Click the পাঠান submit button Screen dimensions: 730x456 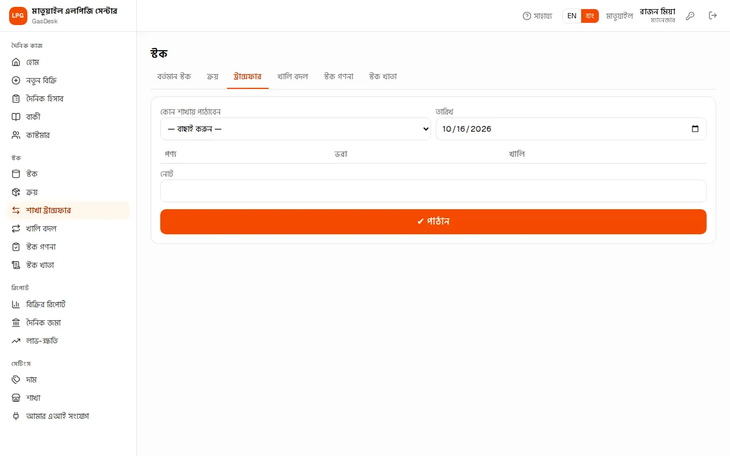pyautogui.click(x=433, y=222)
